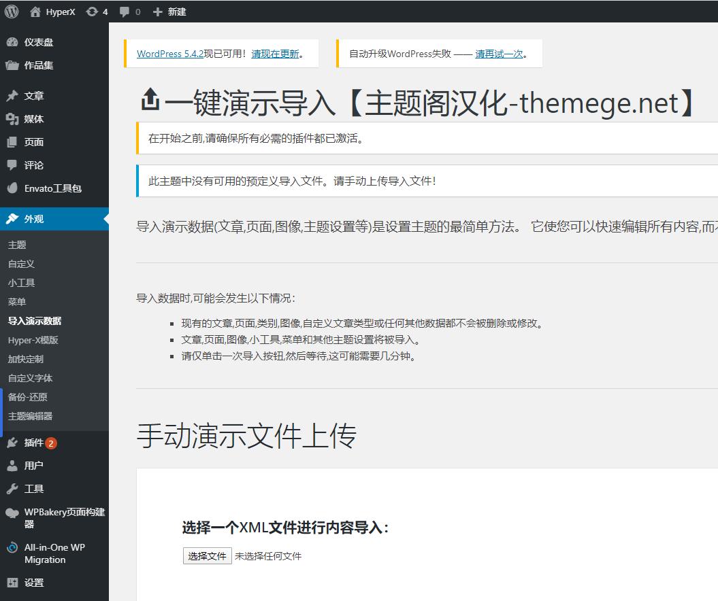Open 自定义 submenu entry
Viewport: 718px width, 601px height.
(21, 264)
